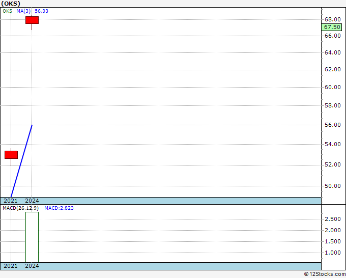Screen dimensions: 346x278
Task: Click the (OKS) chart title
Action: click(11, 4)
